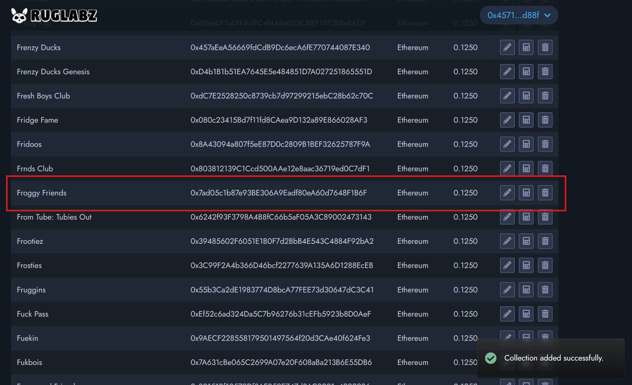The height and width of the screenshot is (385, 632).
Task: Open calculator for Froggy Friends
Action: pos(526,193)
